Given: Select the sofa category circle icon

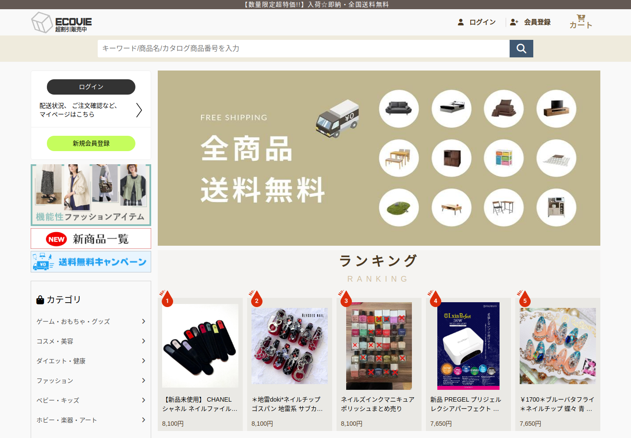Looking at the screenshot, I should click(x=399, y=109).
